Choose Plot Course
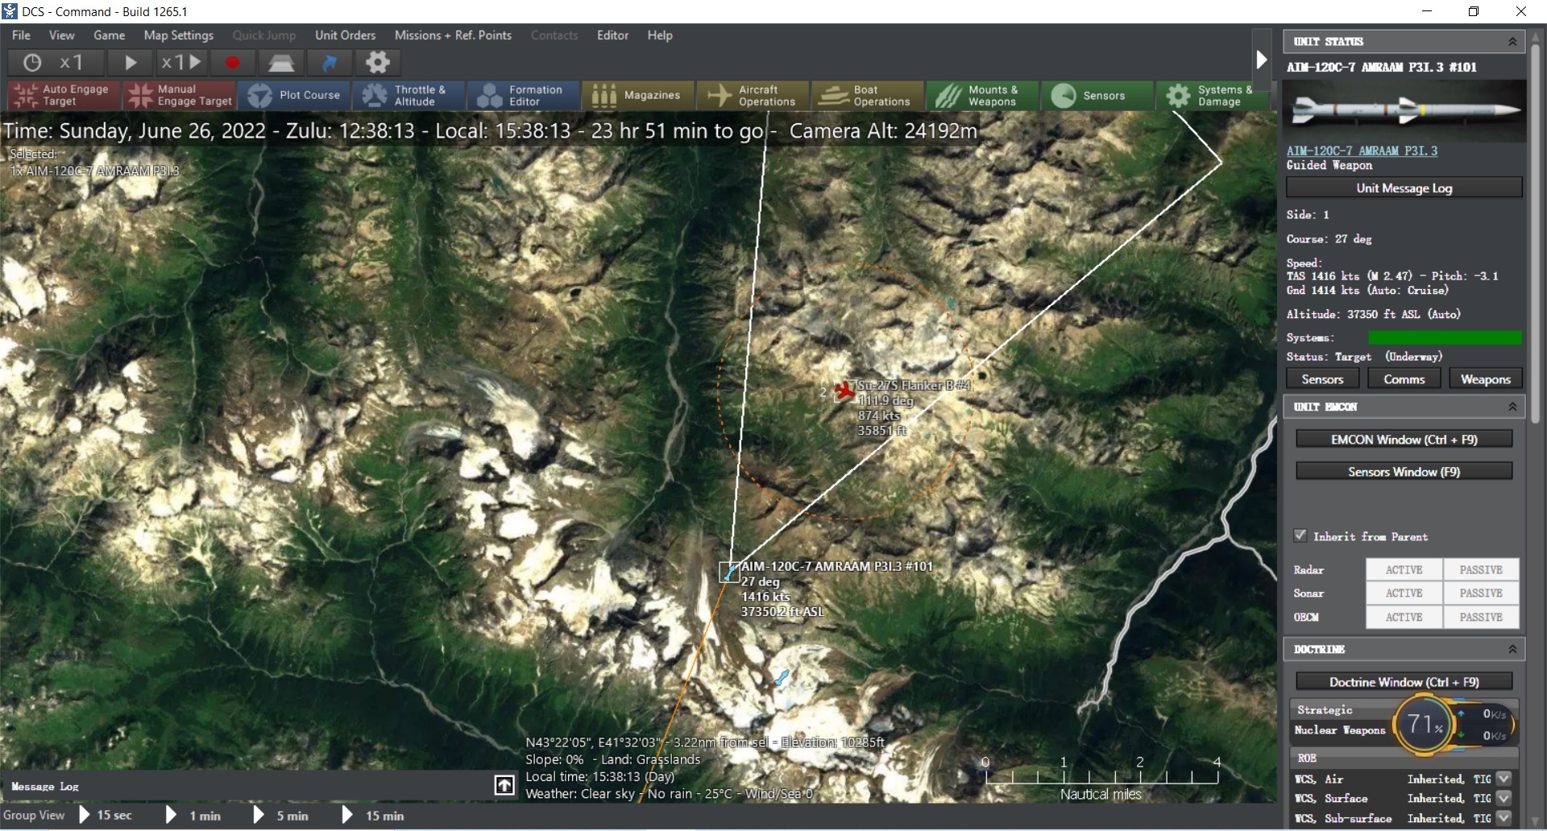The image size is (1547, 831). coord(294,95)
